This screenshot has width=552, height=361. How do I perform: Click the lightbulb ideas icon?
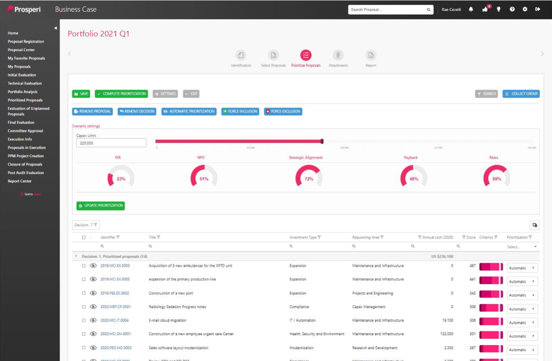(x=498, y=9)
